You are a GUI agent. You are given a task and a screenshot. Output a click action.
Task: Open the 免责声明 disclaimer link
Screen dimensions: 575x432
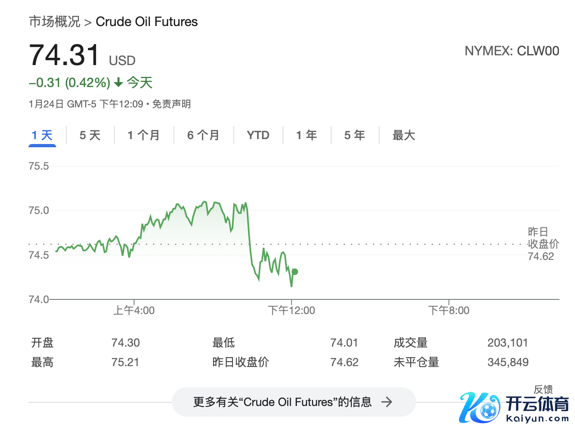coord(171,104)
